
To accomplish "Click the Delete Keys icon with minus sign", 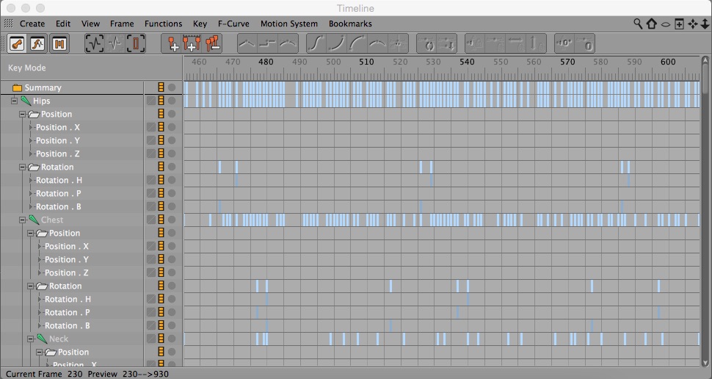I will pyautogui.click(x=213, y=43).
